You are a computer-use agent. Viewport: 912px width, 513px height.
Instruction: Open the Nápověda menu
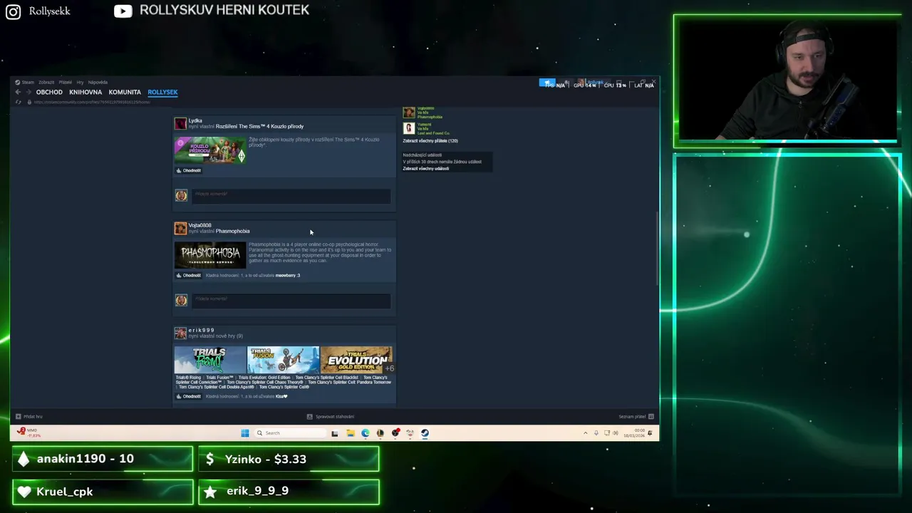coord(98,83)
